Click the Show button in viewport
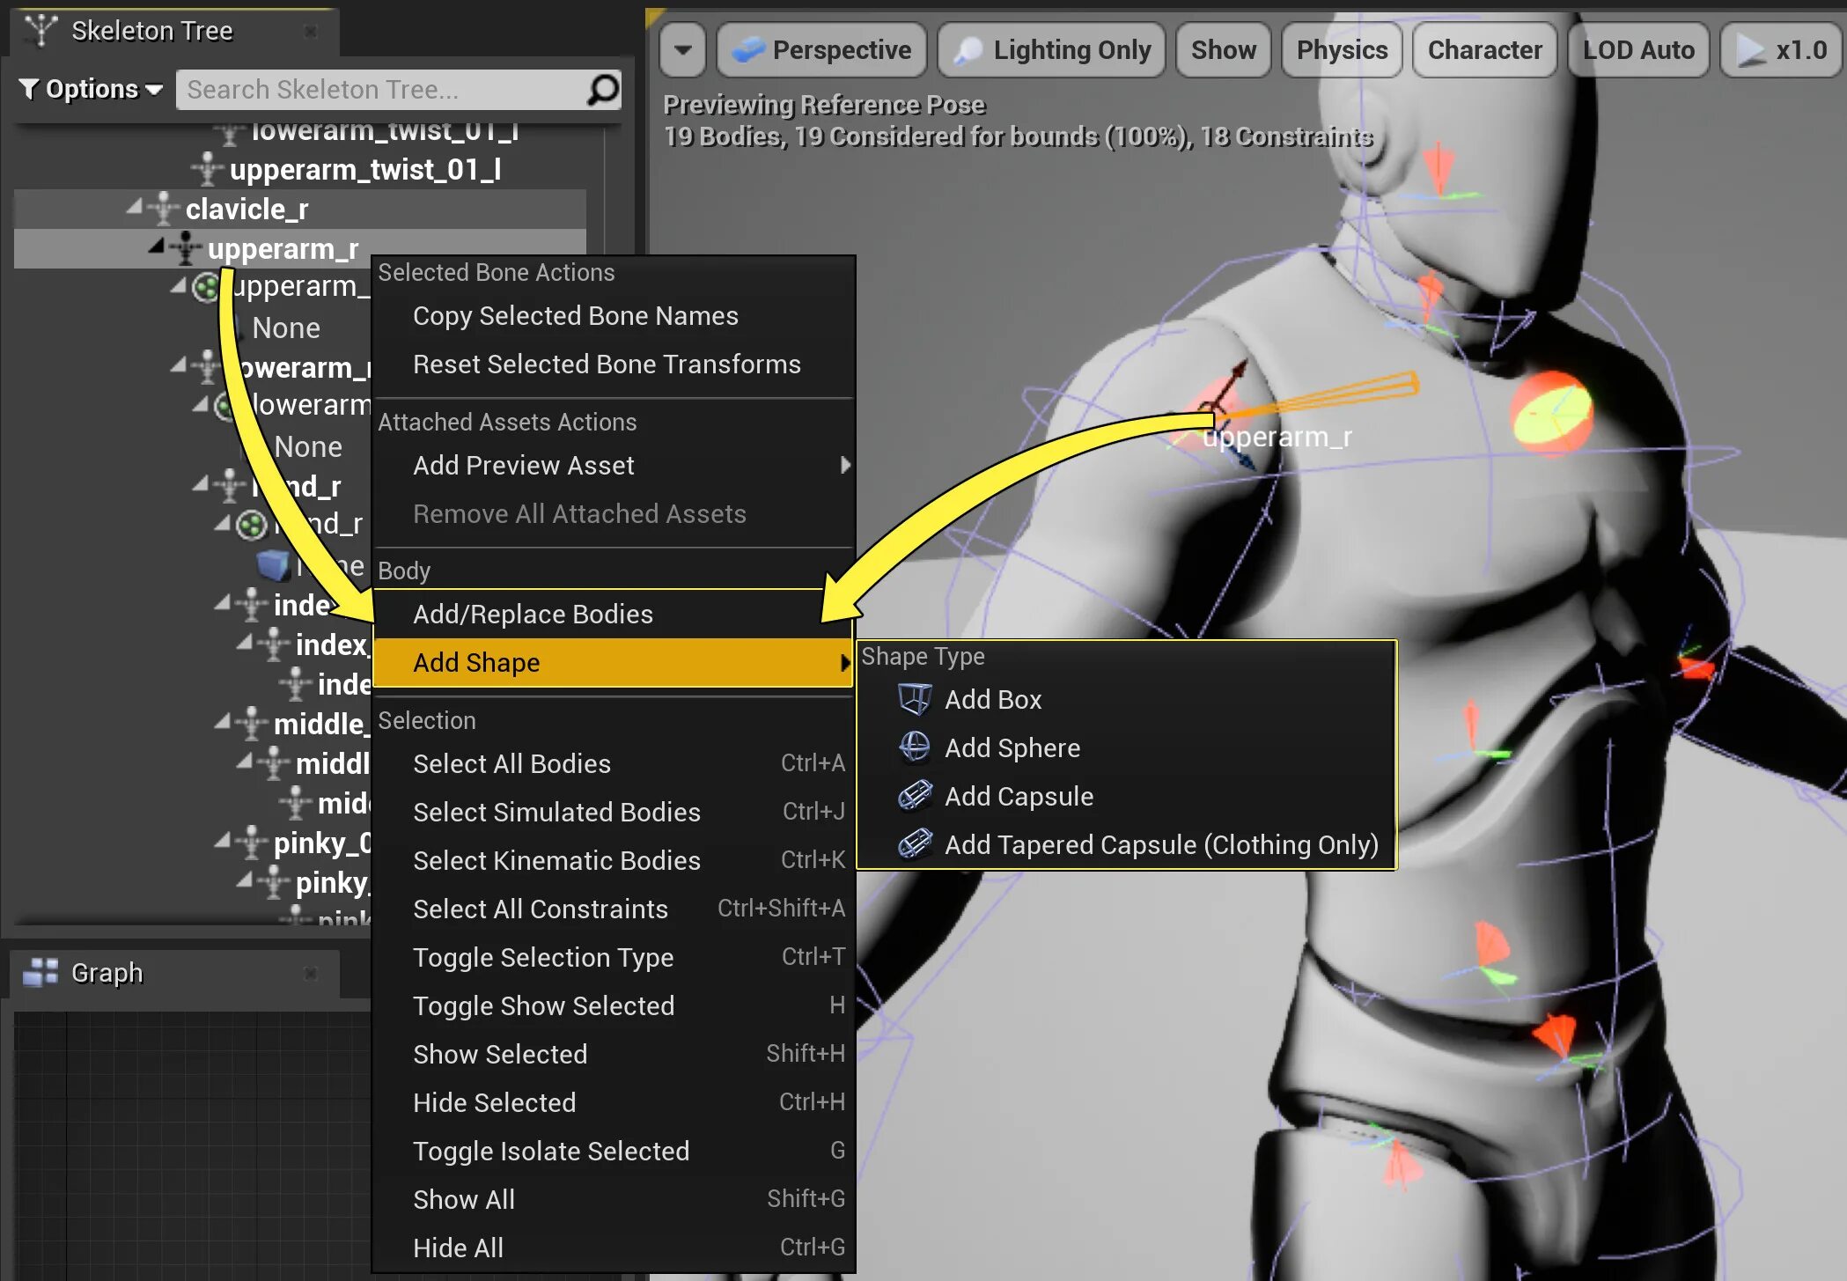 click(x=1223, y=50)
